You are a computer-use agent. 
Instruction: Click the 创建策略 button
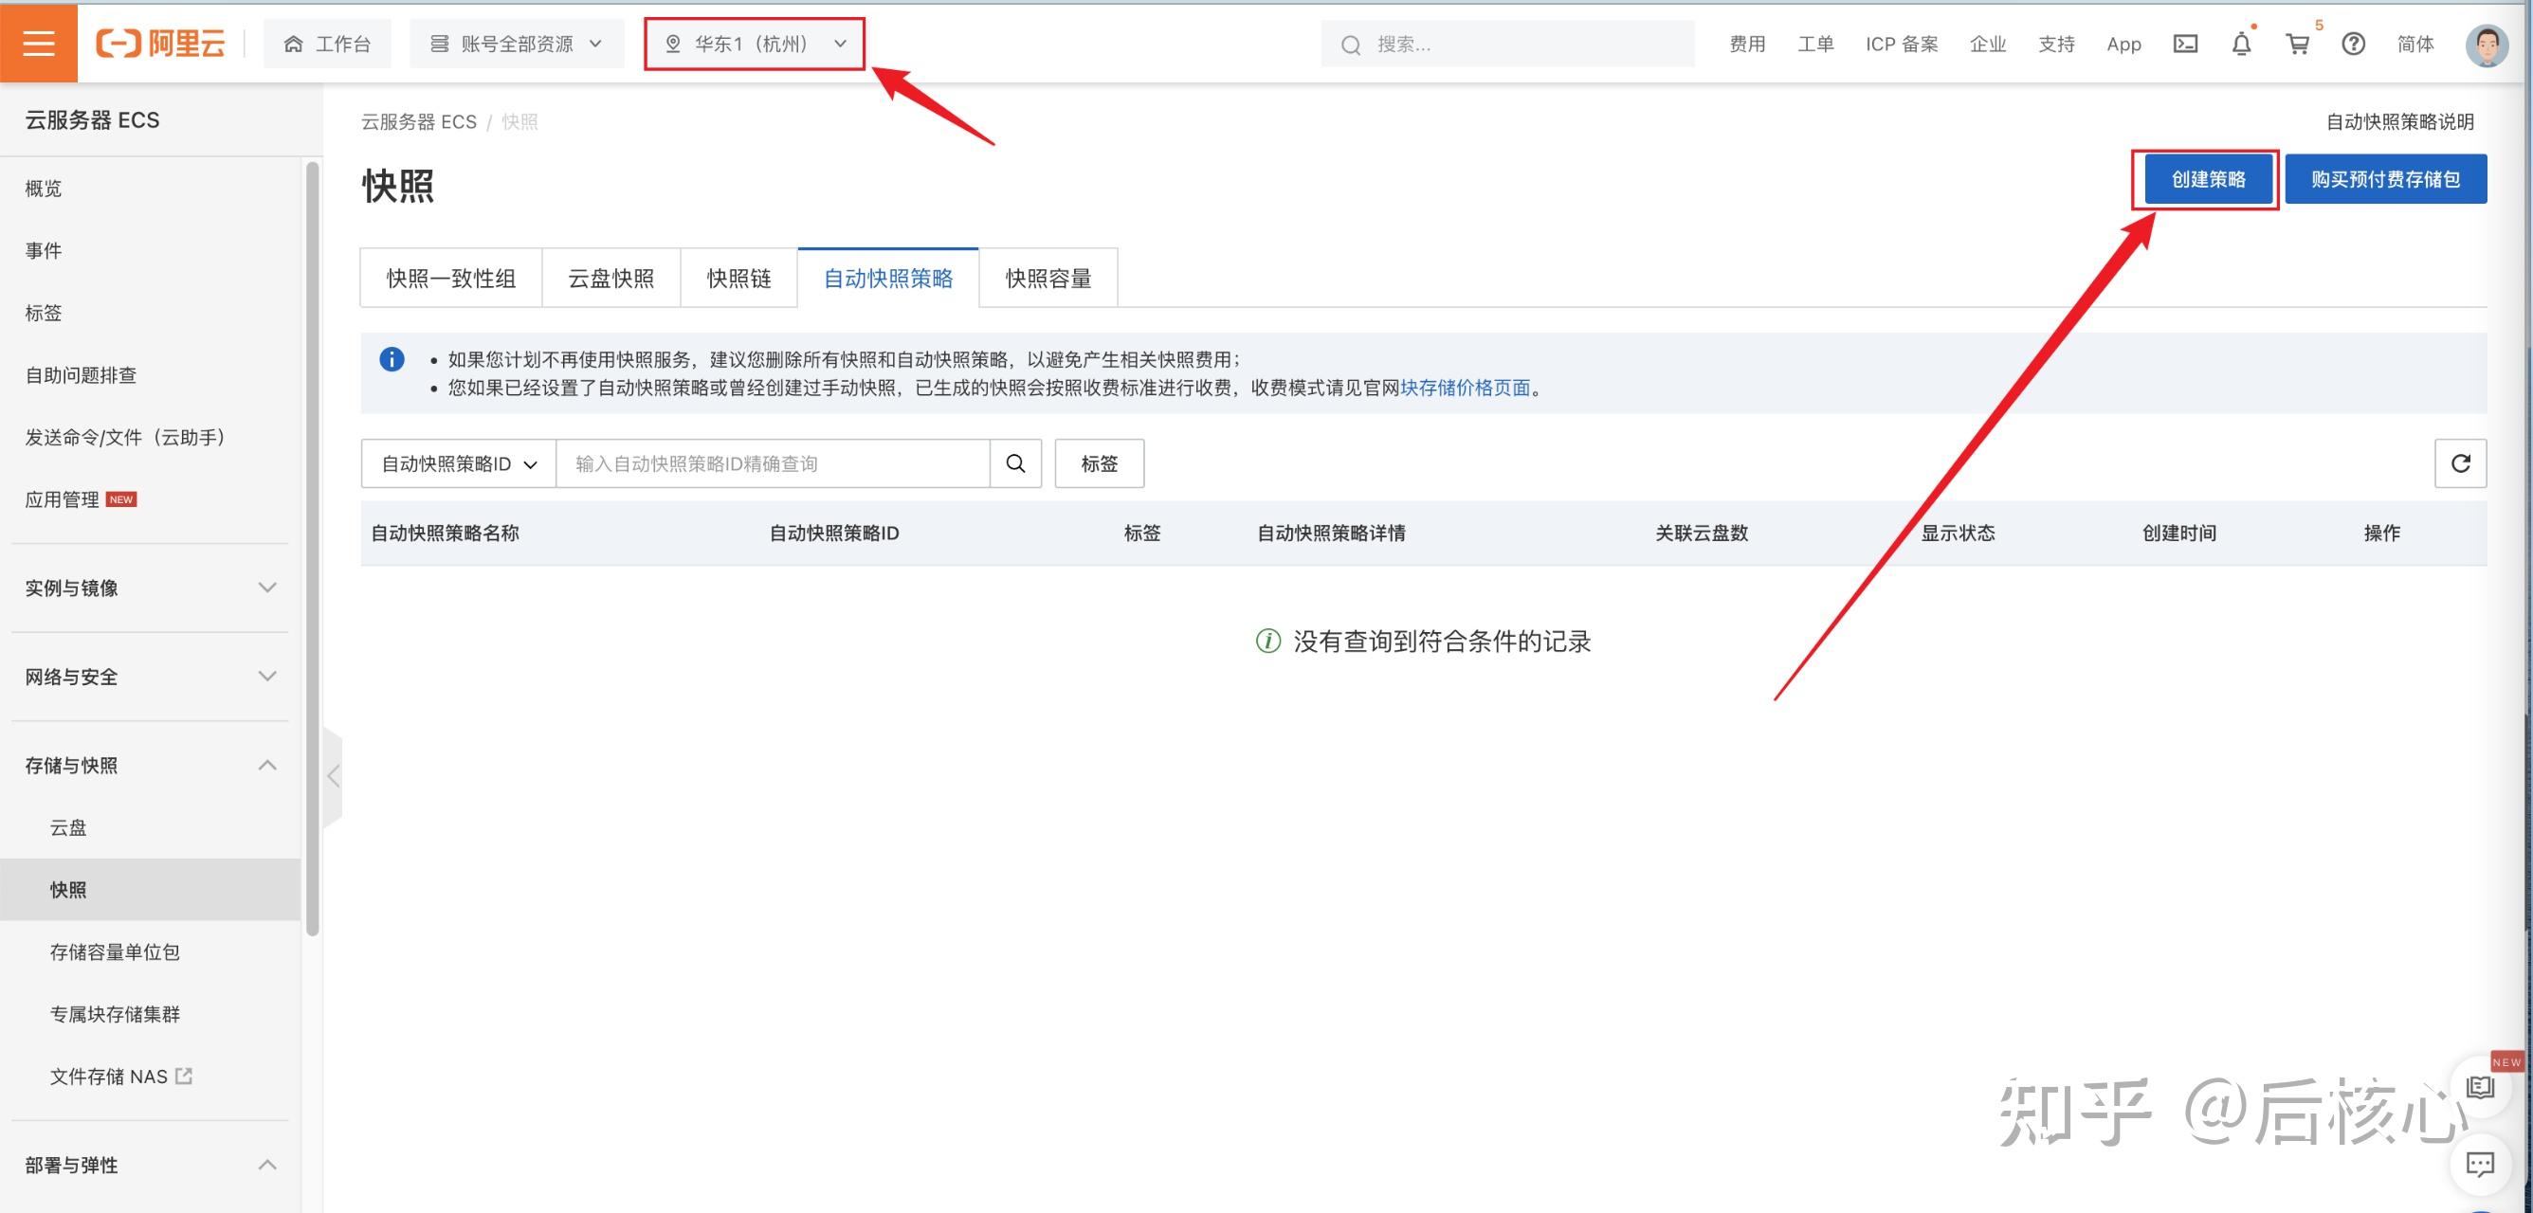tap(2208, 179)
